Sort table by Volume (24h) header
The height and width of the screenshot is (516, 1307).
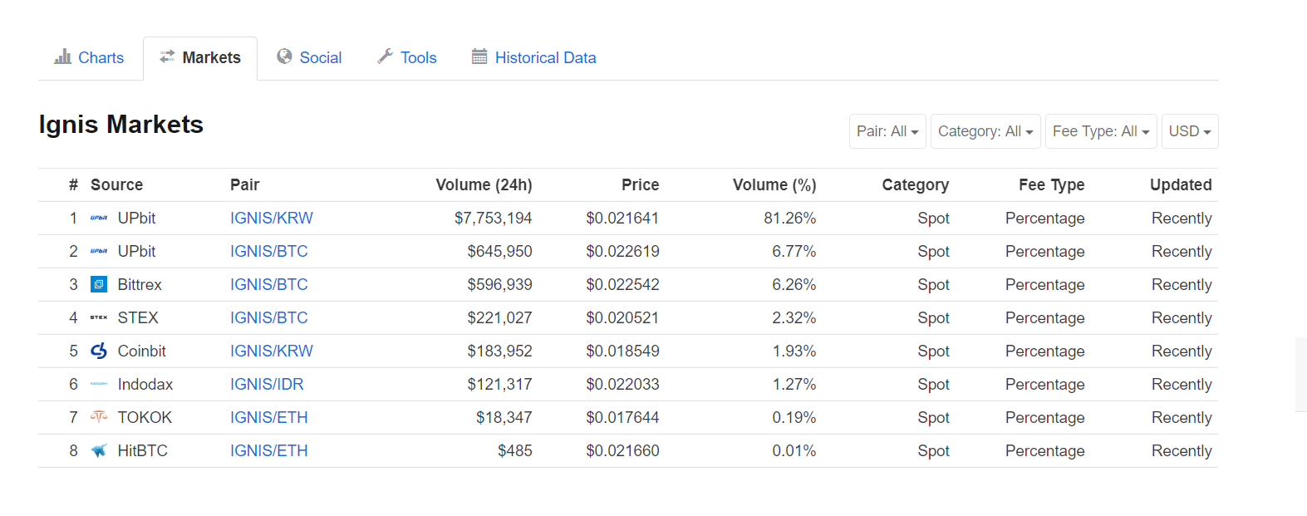tap(484, 184)
